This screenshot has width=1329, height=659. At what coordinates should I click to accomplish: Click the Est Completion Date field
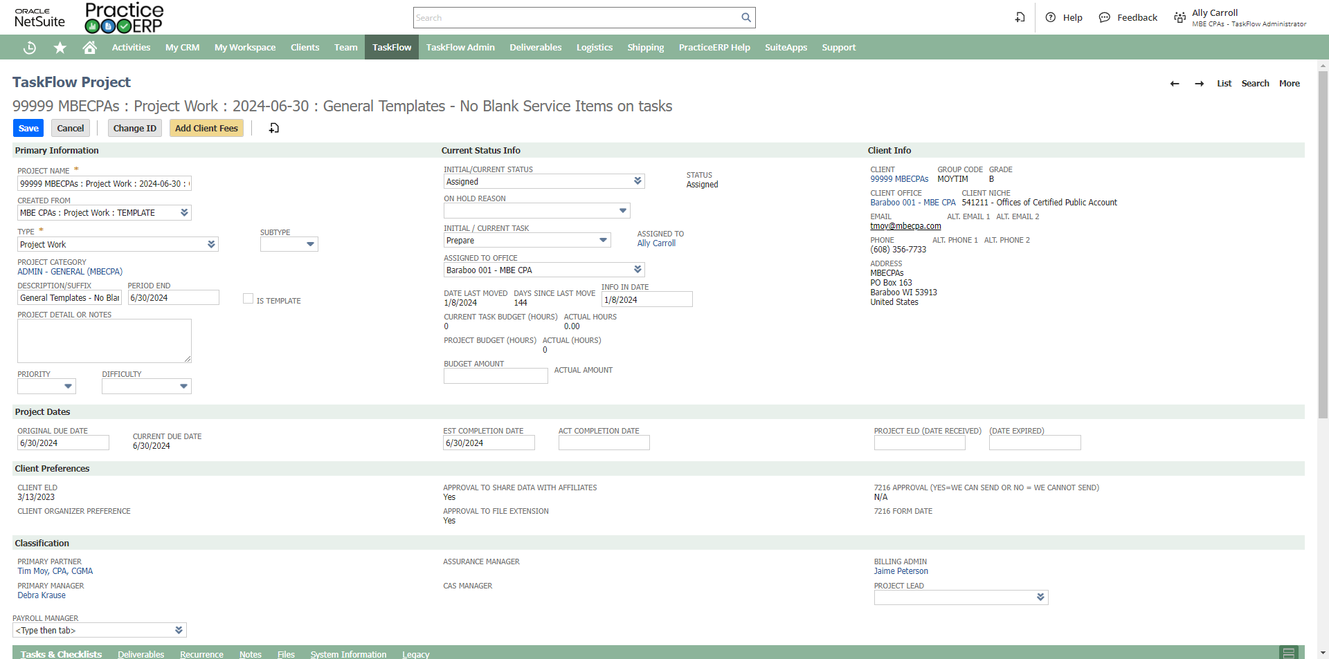(x=489, y=443)
